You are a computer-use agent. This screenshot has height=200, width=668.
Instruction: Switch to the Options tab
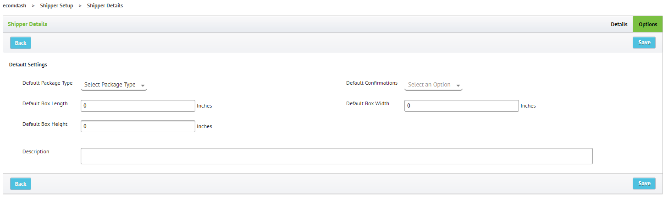tap(648, 24)
